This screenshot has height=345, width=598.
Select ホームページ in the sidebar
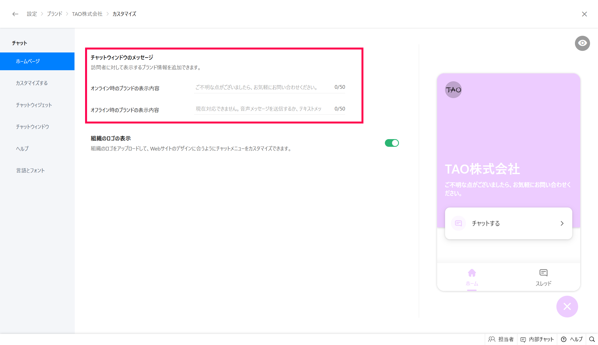pyautogui.click(x=37, y=61)
